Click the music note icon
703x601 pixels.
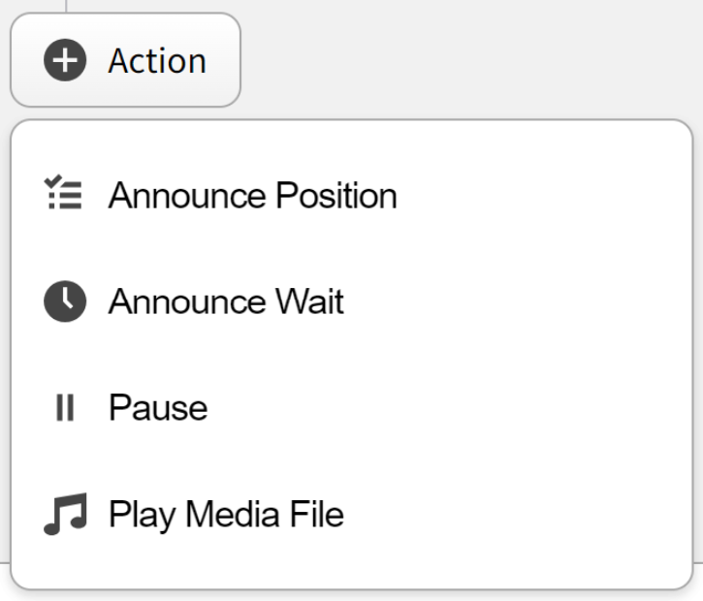coord(65,514)
